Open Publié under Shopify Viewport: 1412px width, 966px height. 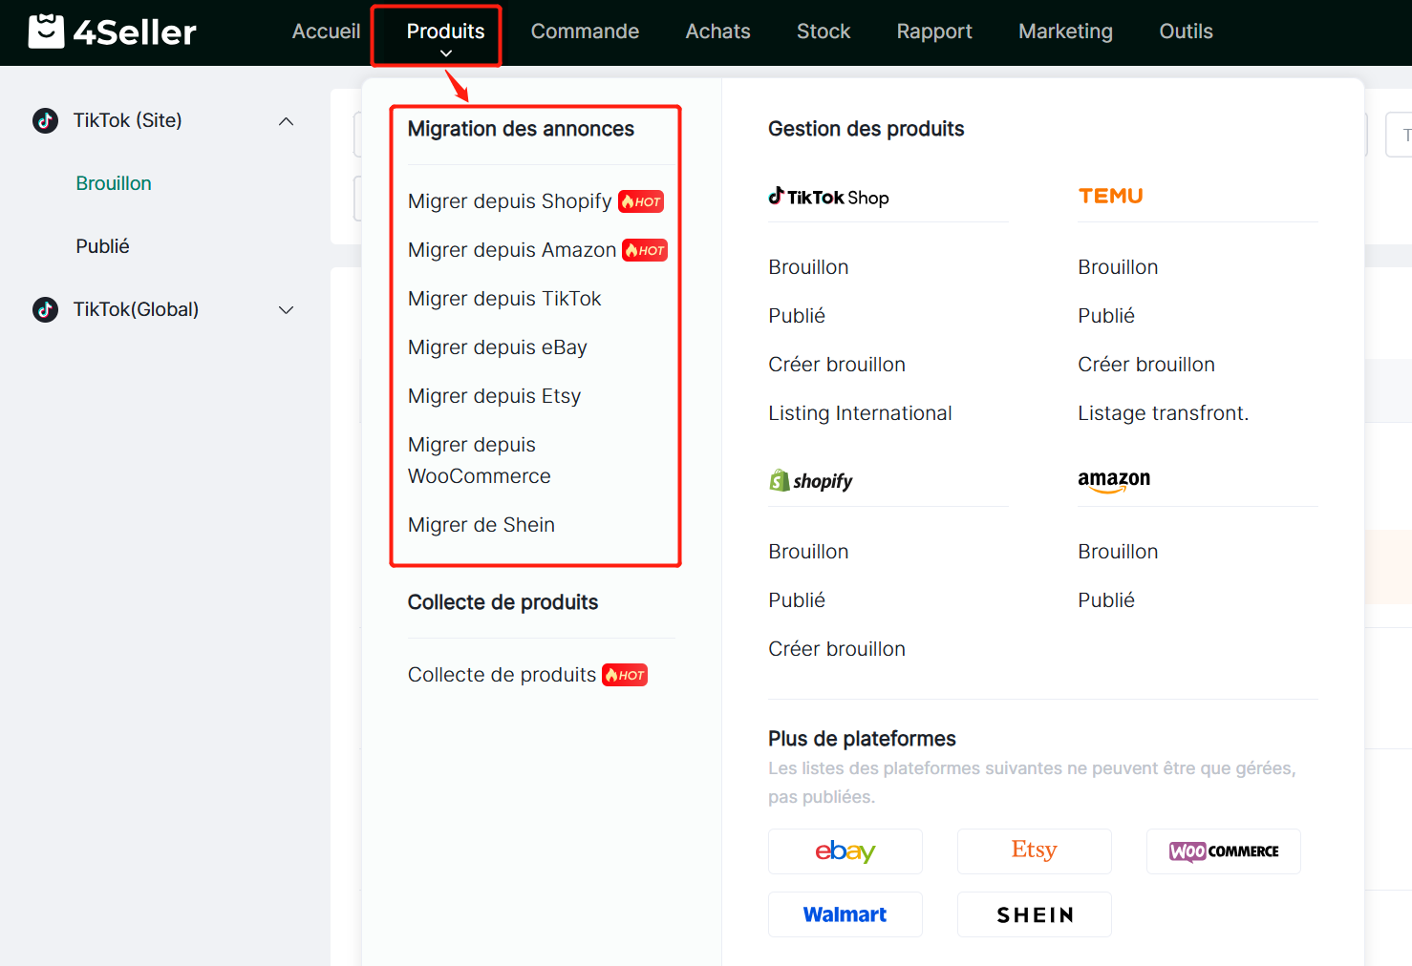point(797,600)
